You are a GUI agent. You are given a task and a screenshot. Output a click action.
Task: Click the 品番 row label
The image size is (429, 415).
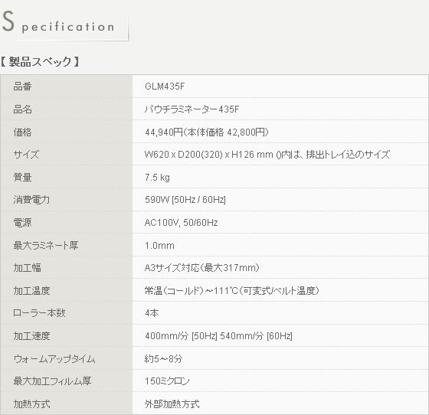coord(22,87)
